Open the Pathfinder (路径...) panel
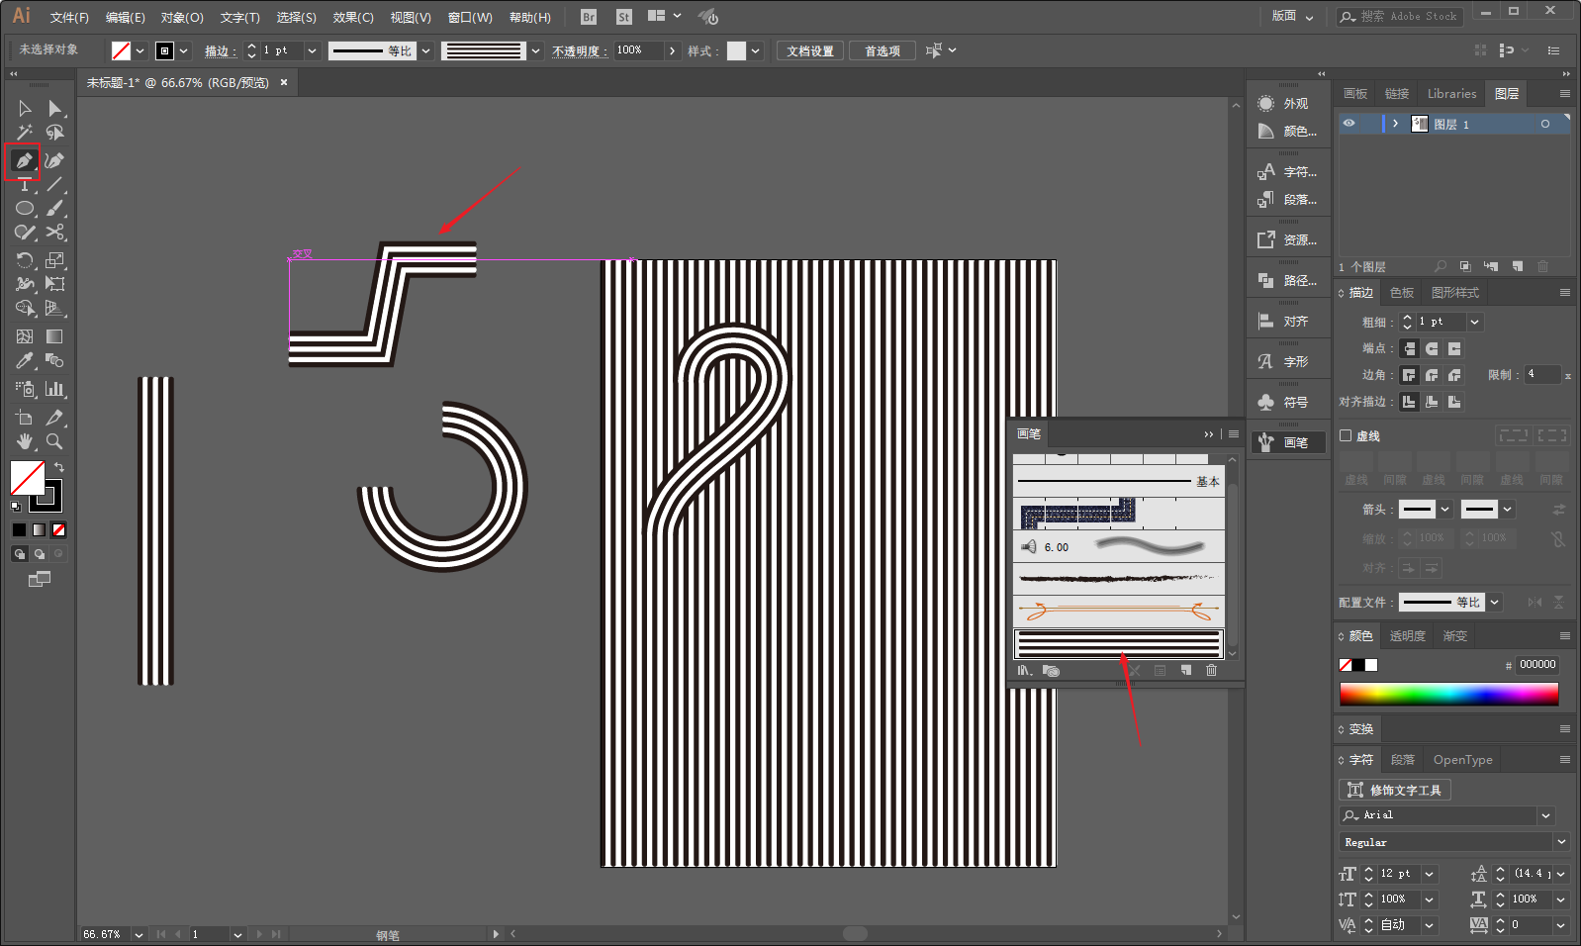The width and height of the screenshot is (1581, 946). point(1287,281)
